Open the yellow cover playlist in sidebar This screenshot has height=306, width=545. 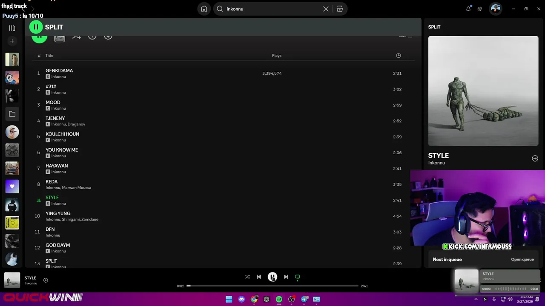click(12, 223)
